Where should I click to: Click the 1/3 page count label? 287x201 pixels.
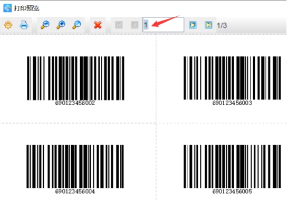(x=222, y=25)
